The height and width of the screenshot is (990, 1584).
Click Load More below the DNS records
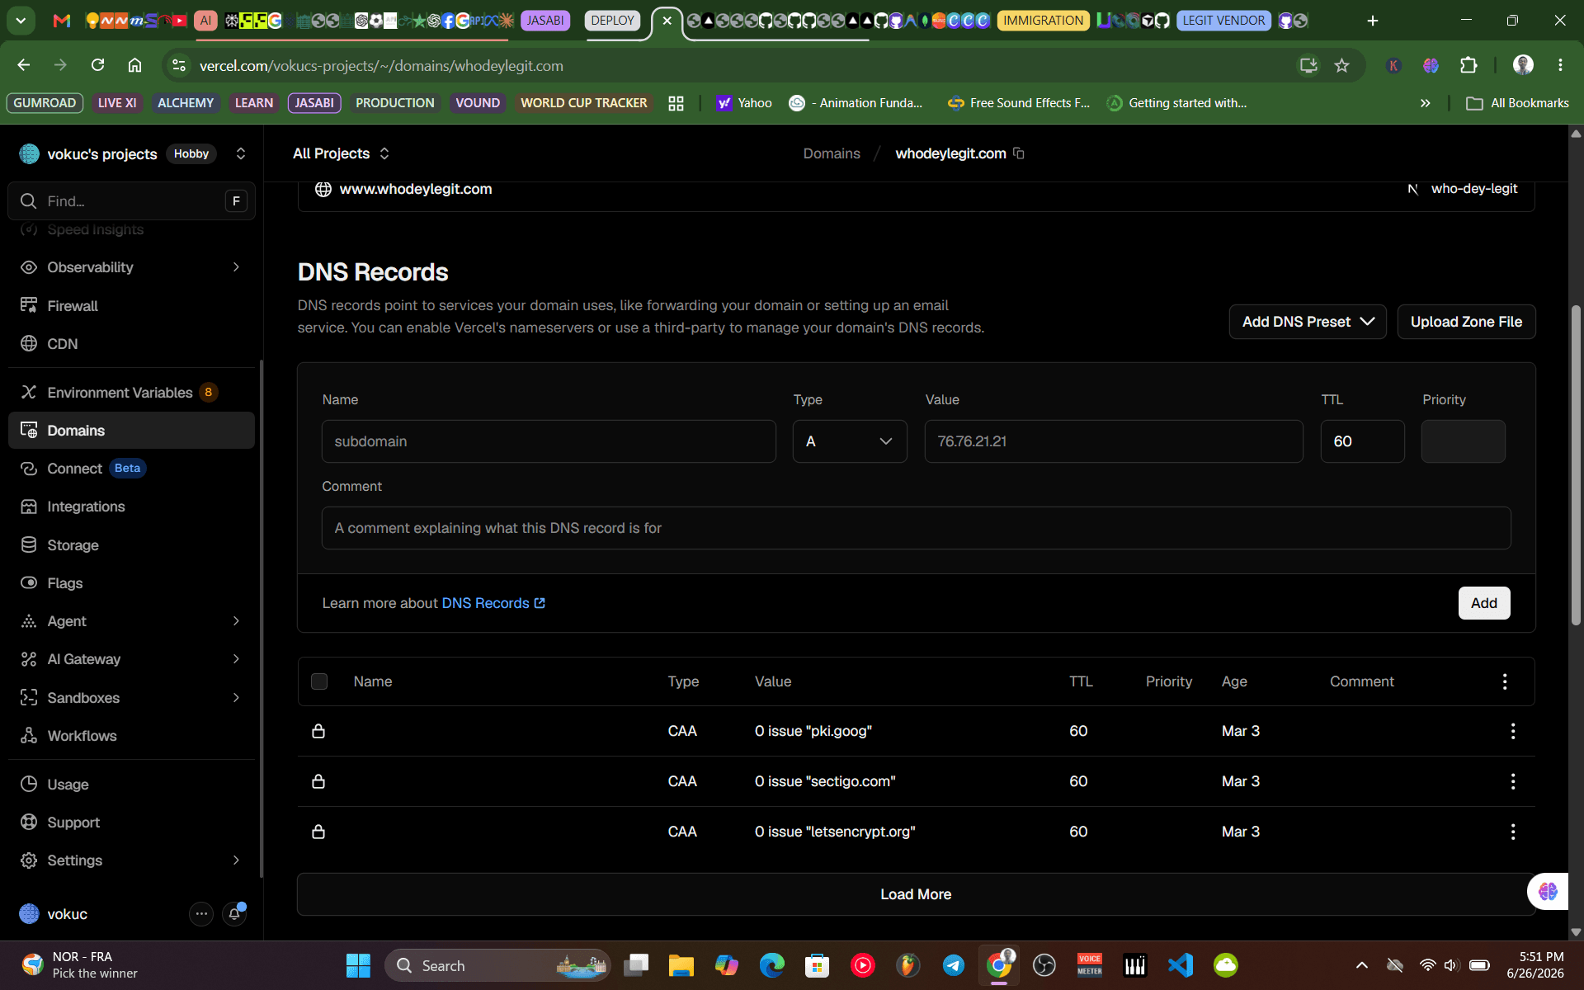[x=916, y=894]
